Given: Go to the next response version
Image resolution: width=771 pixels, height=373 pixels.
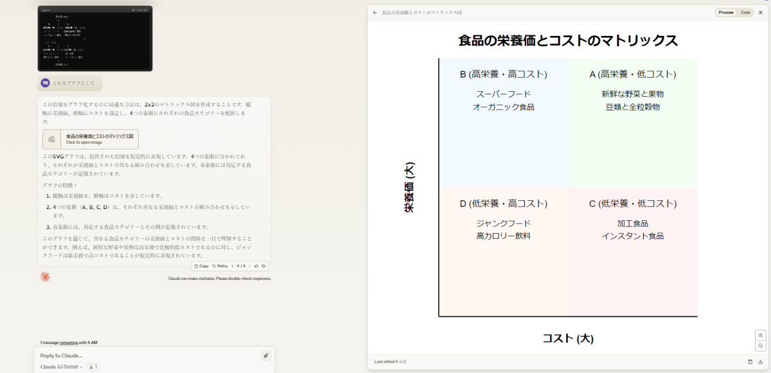Looking at the screenshot, I should [249, 266].
